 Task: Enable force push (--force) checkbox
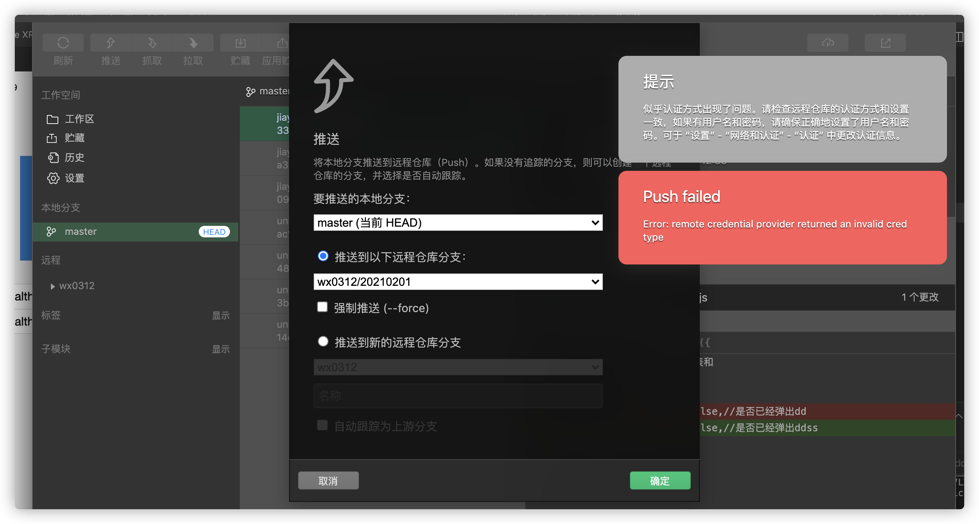[322, 307]
